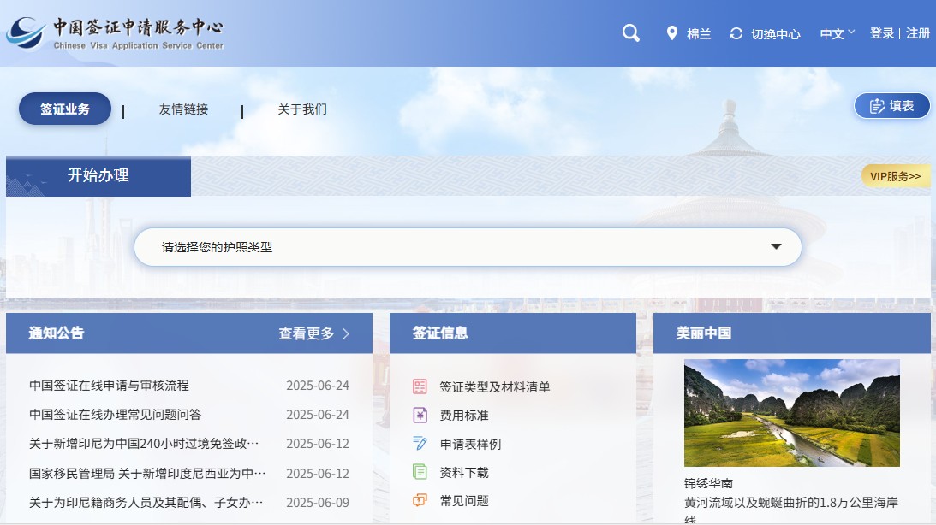Click the 申请表样例 pencil icon
Viewport: 936px width, 525px height.
pyautogui.click(x=420, y=444)
